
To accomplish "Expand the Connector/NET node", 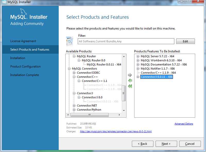I will pyautogui.click(x=74, y=106).
